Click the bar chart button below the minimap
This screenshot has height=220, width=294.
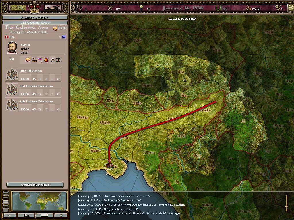point(26,215)
